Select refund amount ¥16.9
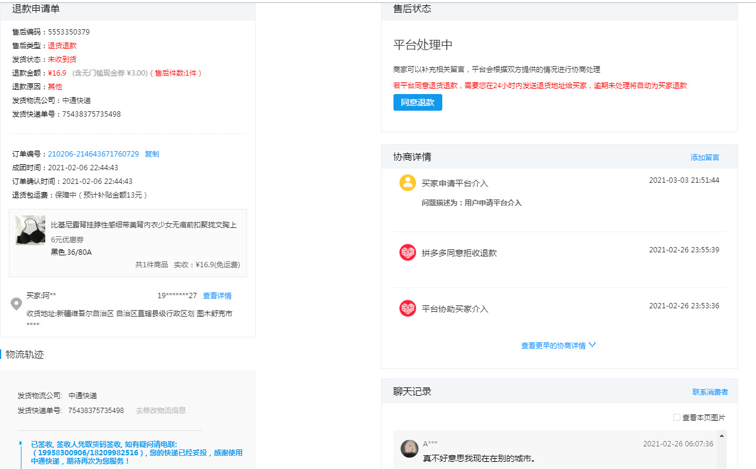The width and height of the screenshot is (756, 469). [57, 73]
